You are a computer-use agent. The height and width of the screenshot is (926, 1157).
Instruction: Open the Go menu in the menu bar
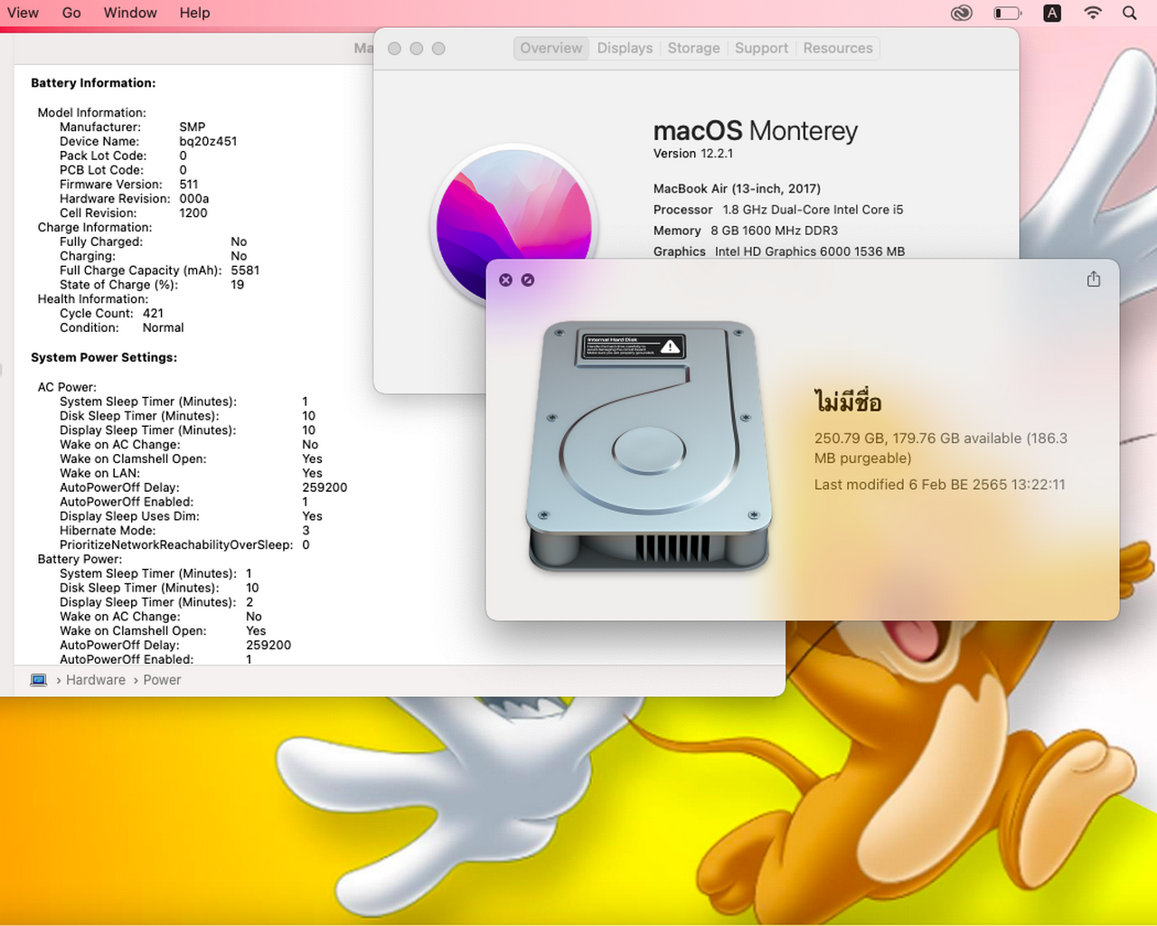pyautogui.click(x=71, y=13)
